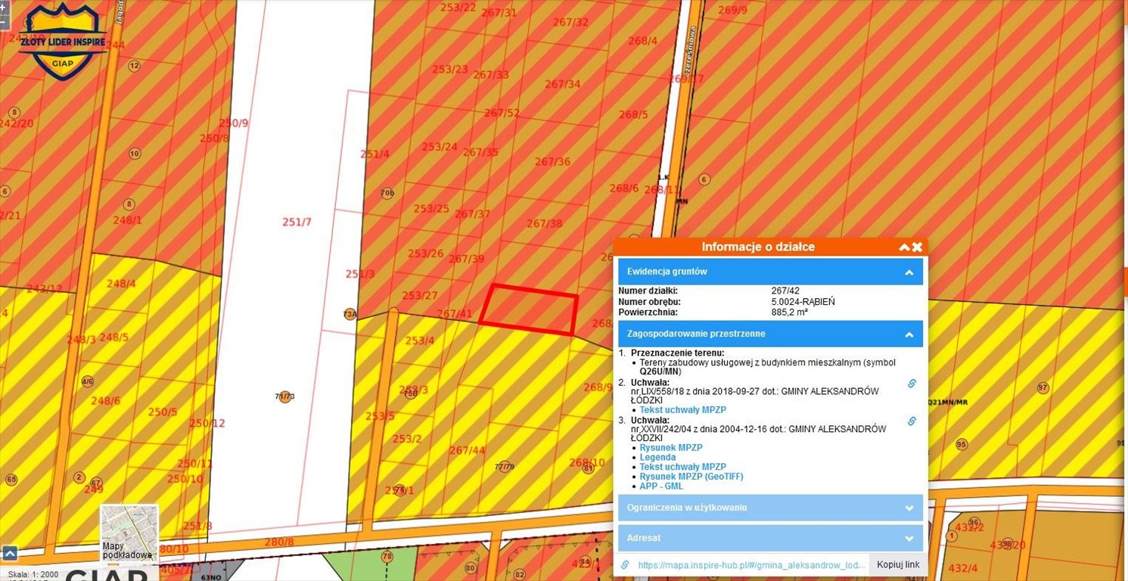Click parcel label 267/41
1128x581 pixels.
[x=455, y=314]
